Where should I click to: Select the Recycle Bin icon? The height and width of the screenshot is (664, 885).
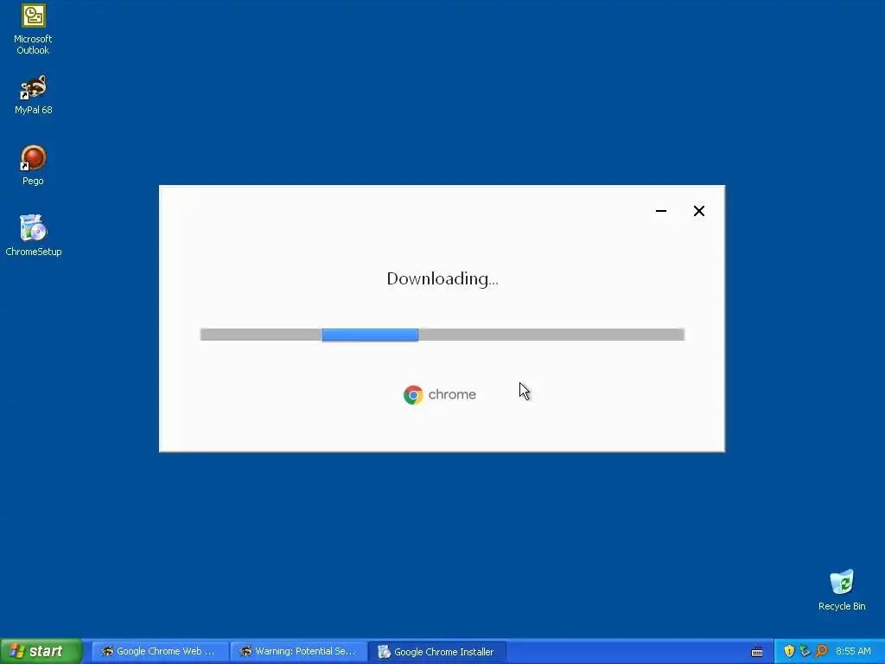pos(842,590)
